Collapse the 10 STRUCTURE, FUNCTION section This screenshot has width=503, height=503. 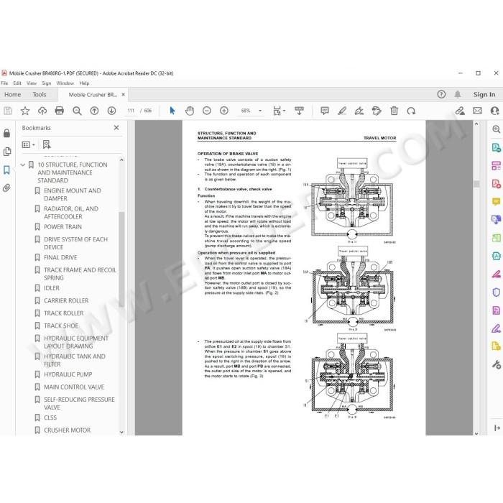(22, 165)
